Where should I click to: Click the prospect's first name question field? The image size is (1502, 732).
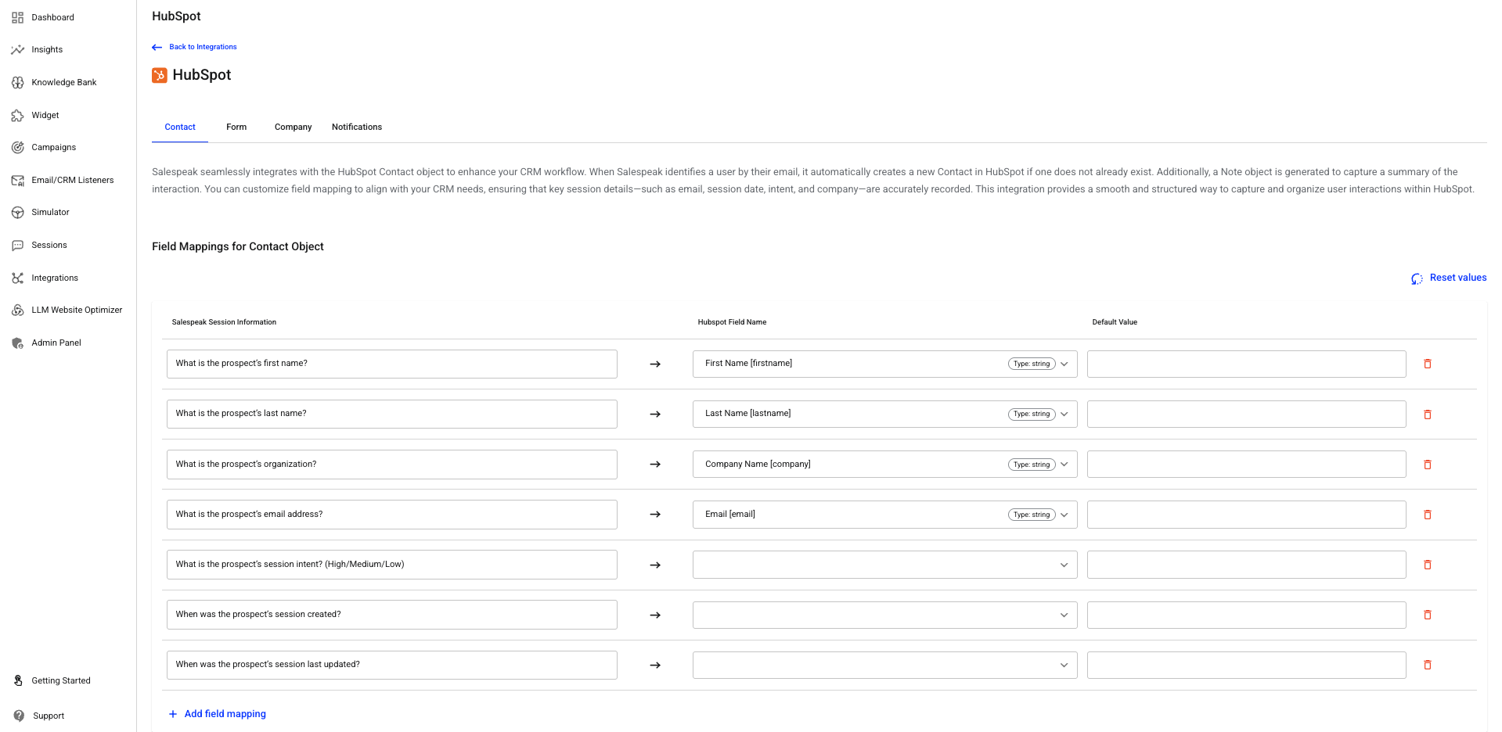tap(392, 364)
